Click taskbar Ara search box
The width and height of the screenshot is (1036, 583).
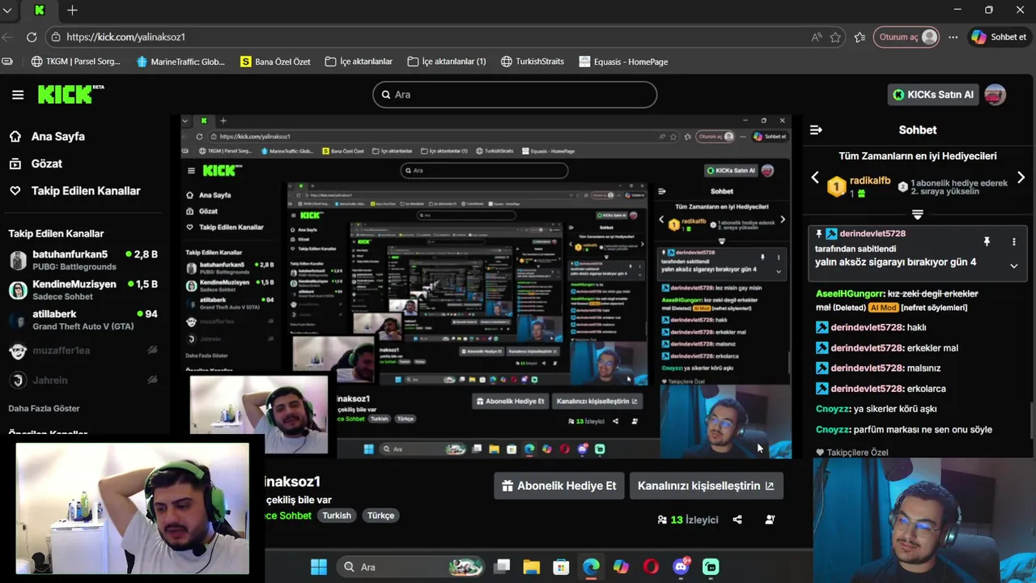(411, 567)
